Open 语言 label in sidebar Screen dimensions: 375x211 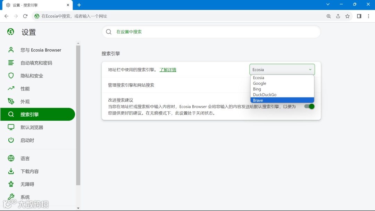pos(25,159)
